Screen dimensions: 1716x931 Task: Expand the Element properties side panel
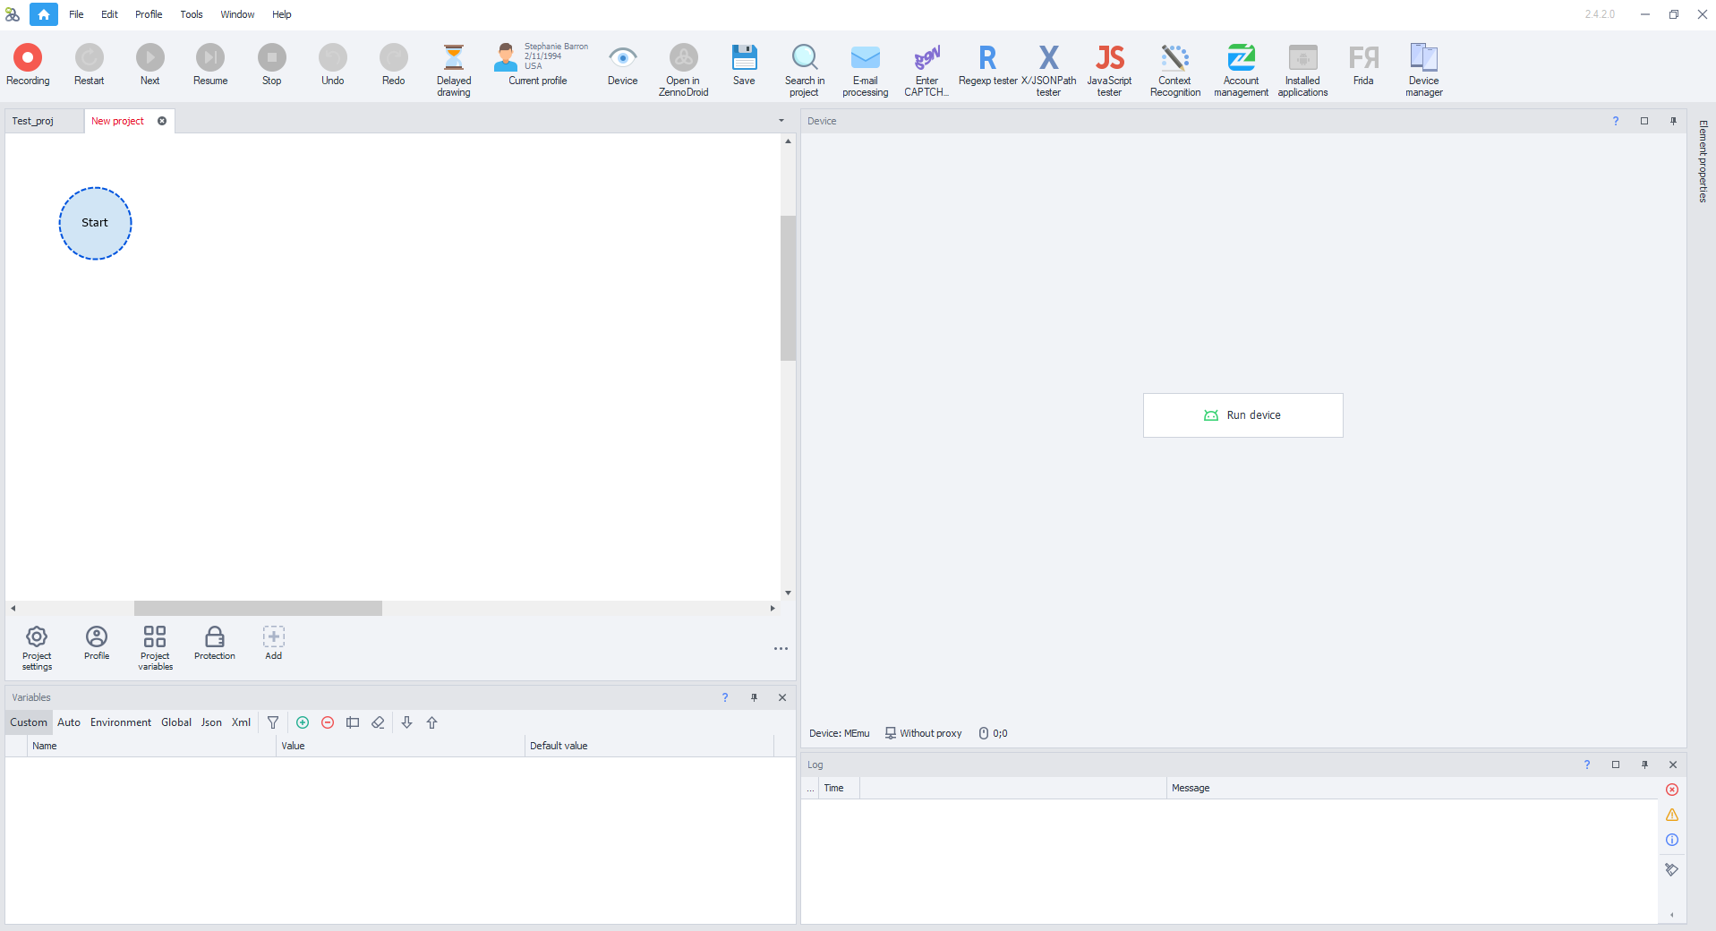tap(1703, 161)
